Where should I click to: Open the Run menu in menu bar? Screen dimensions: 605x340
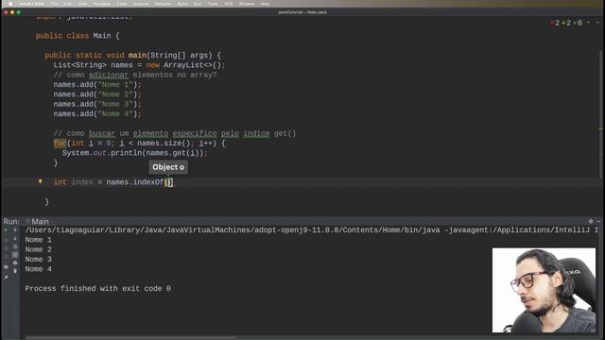(x=198, y=4)
